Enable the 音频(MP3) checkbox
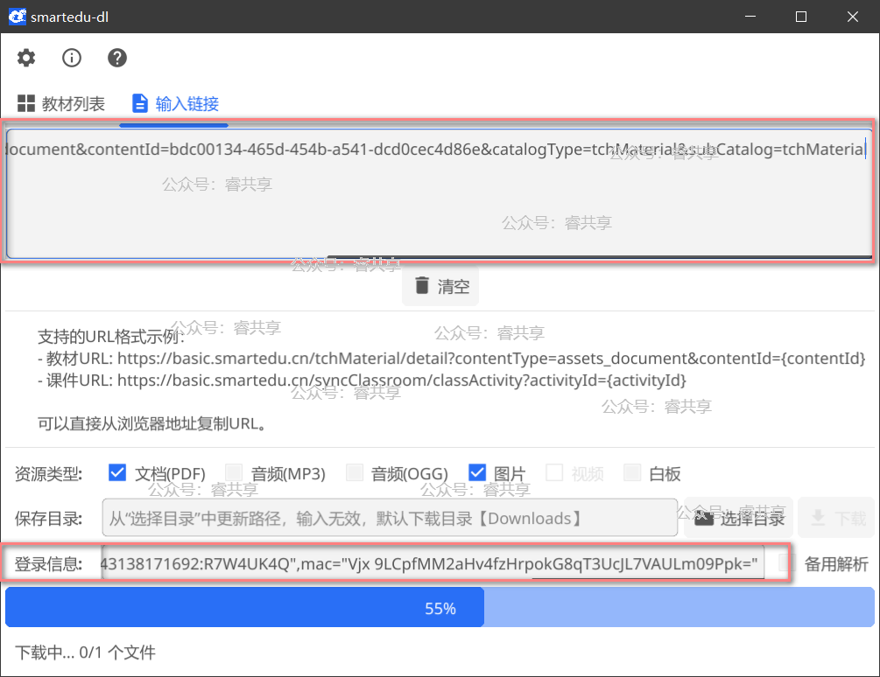The height and width of the screenshot is (677, 880). click(234, 472)
